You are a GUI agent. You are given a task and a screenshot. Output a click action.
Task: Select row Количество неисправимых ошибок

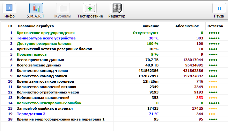tap(114, 103)
